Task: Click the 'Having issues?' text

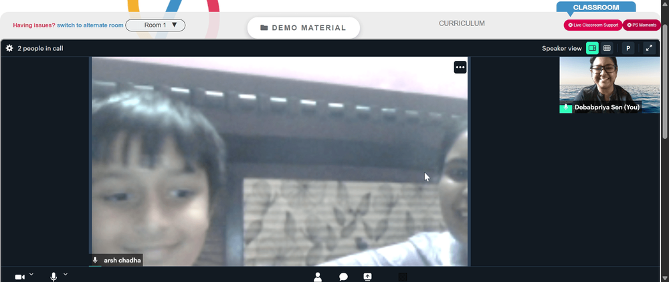Action: 34,25
